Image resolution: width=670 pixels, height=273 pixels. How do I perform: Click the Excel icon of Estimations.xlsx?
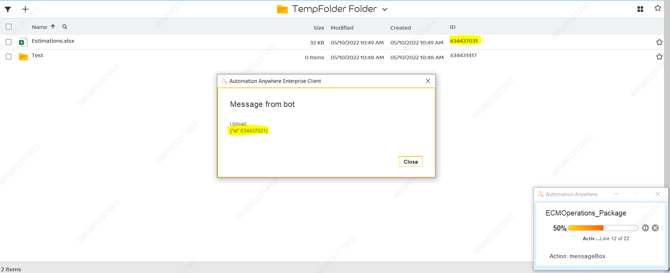tap(23, 42)
